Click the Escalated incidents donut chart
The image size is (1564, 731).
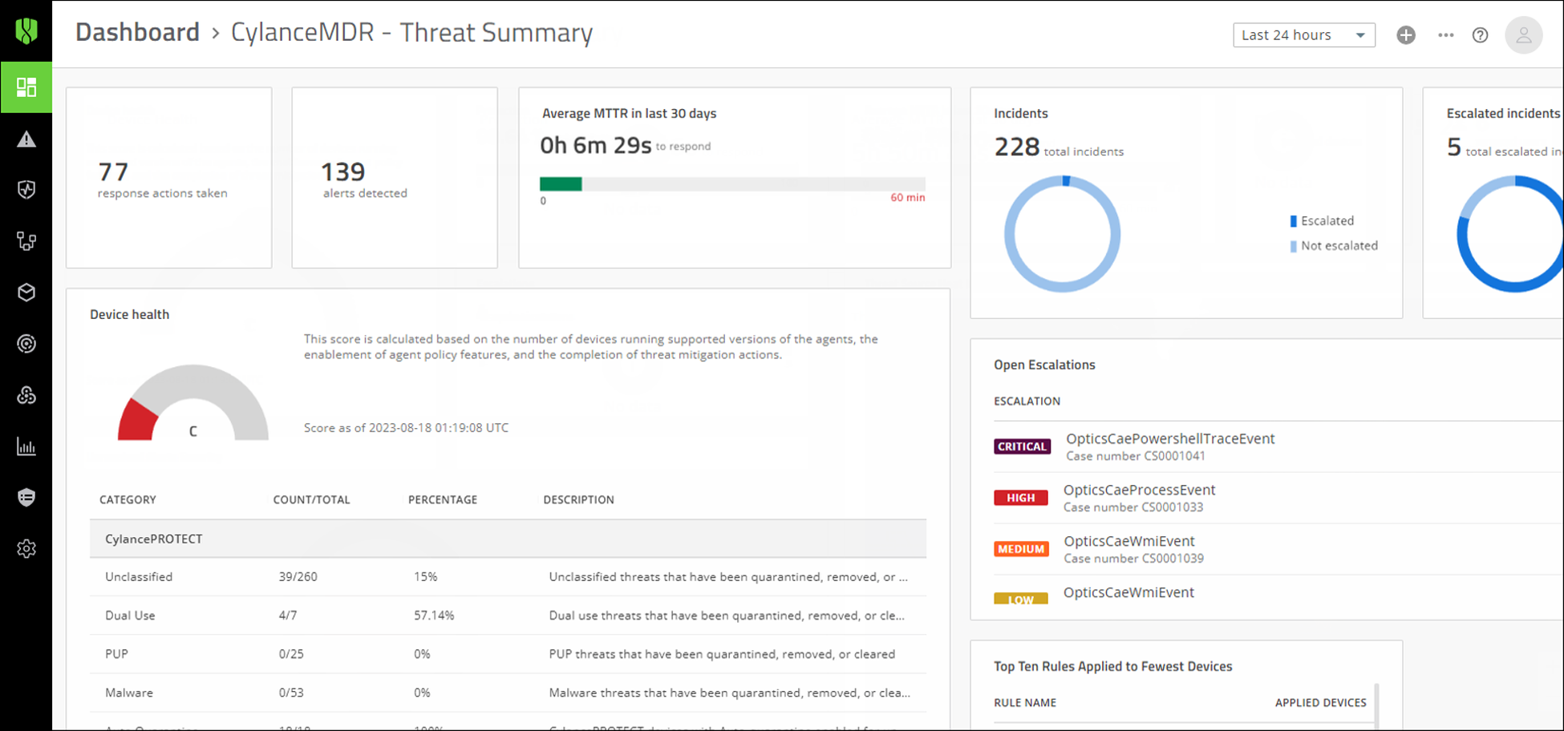pyautogui.click(x=1511, y=234)
